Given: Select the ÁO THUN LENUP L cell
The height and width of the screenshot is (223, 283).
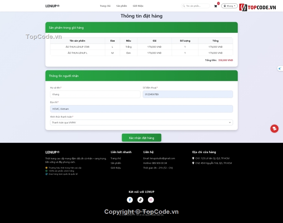Looking at the screenshot, I should pos(77,53).
